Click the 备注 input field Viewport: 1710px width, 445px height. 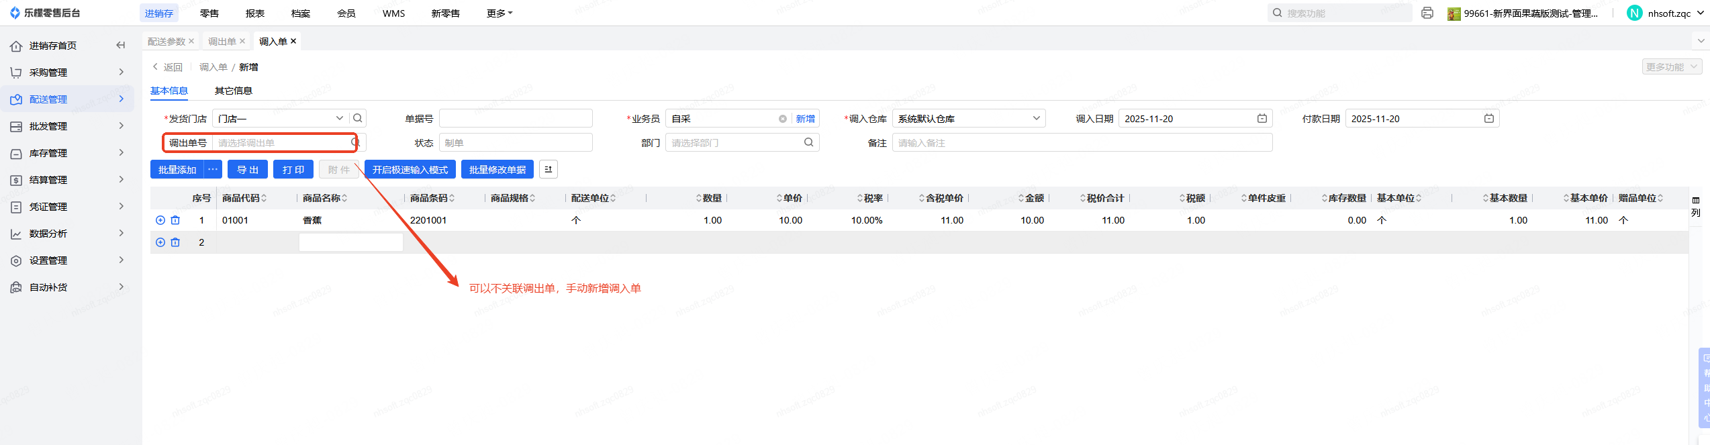[x=1081, y=143]
